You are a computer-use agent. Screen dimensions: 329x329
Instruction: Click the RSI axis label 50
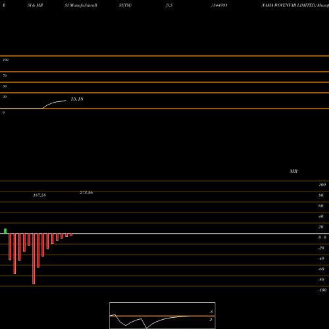5,86
